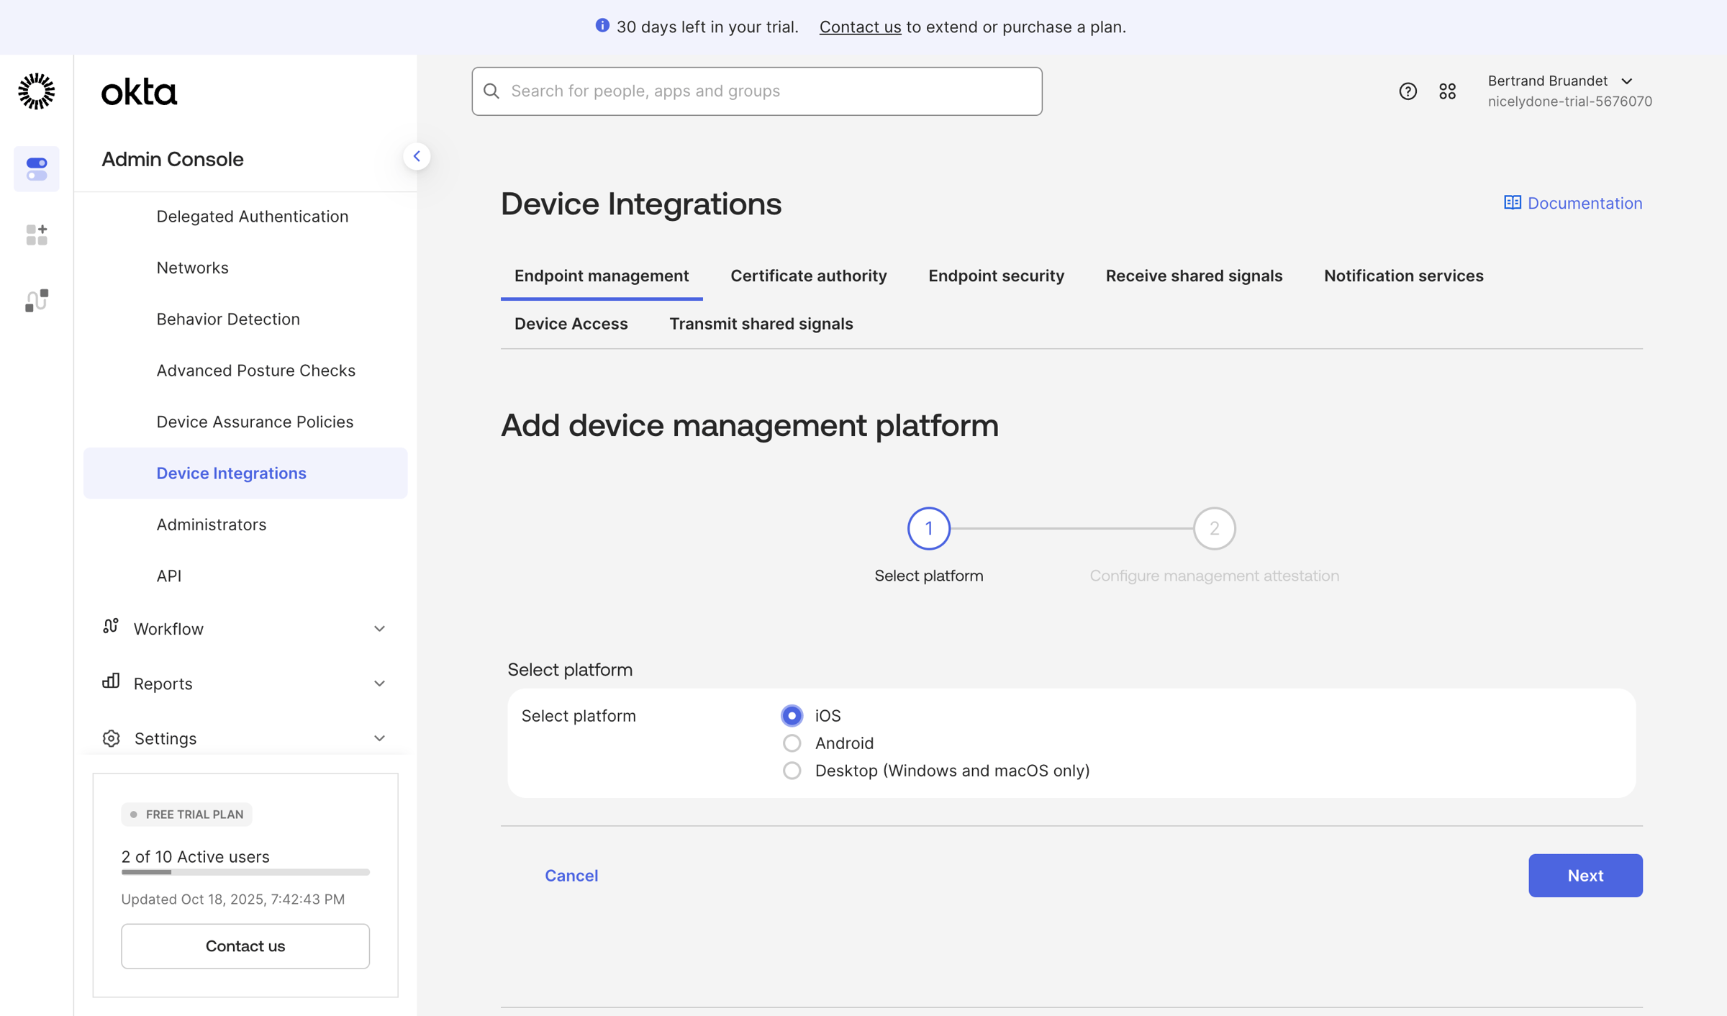
Task: Click the Cancel link
Action: click(571, 875)
